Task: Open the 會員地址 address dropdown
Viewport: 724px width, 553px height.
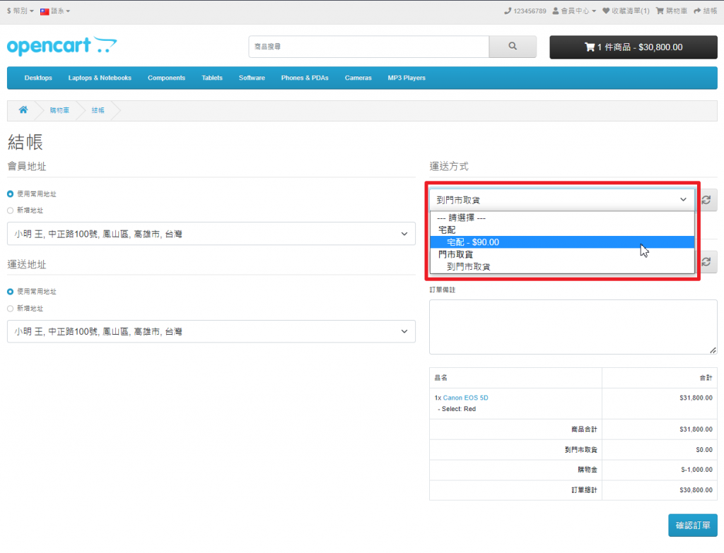Action: 211,234
